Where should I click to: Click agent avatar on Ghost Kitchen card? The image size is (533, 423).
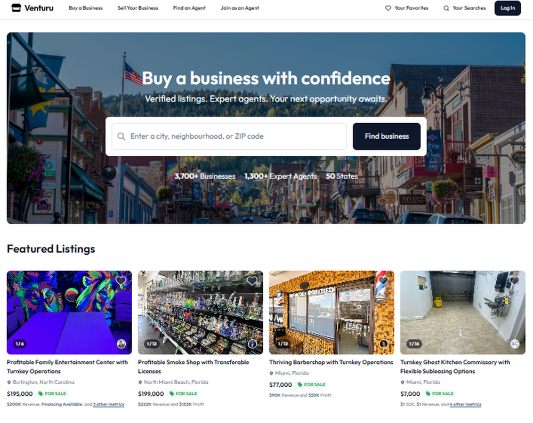pyautogui.click(x=515, y=344)
